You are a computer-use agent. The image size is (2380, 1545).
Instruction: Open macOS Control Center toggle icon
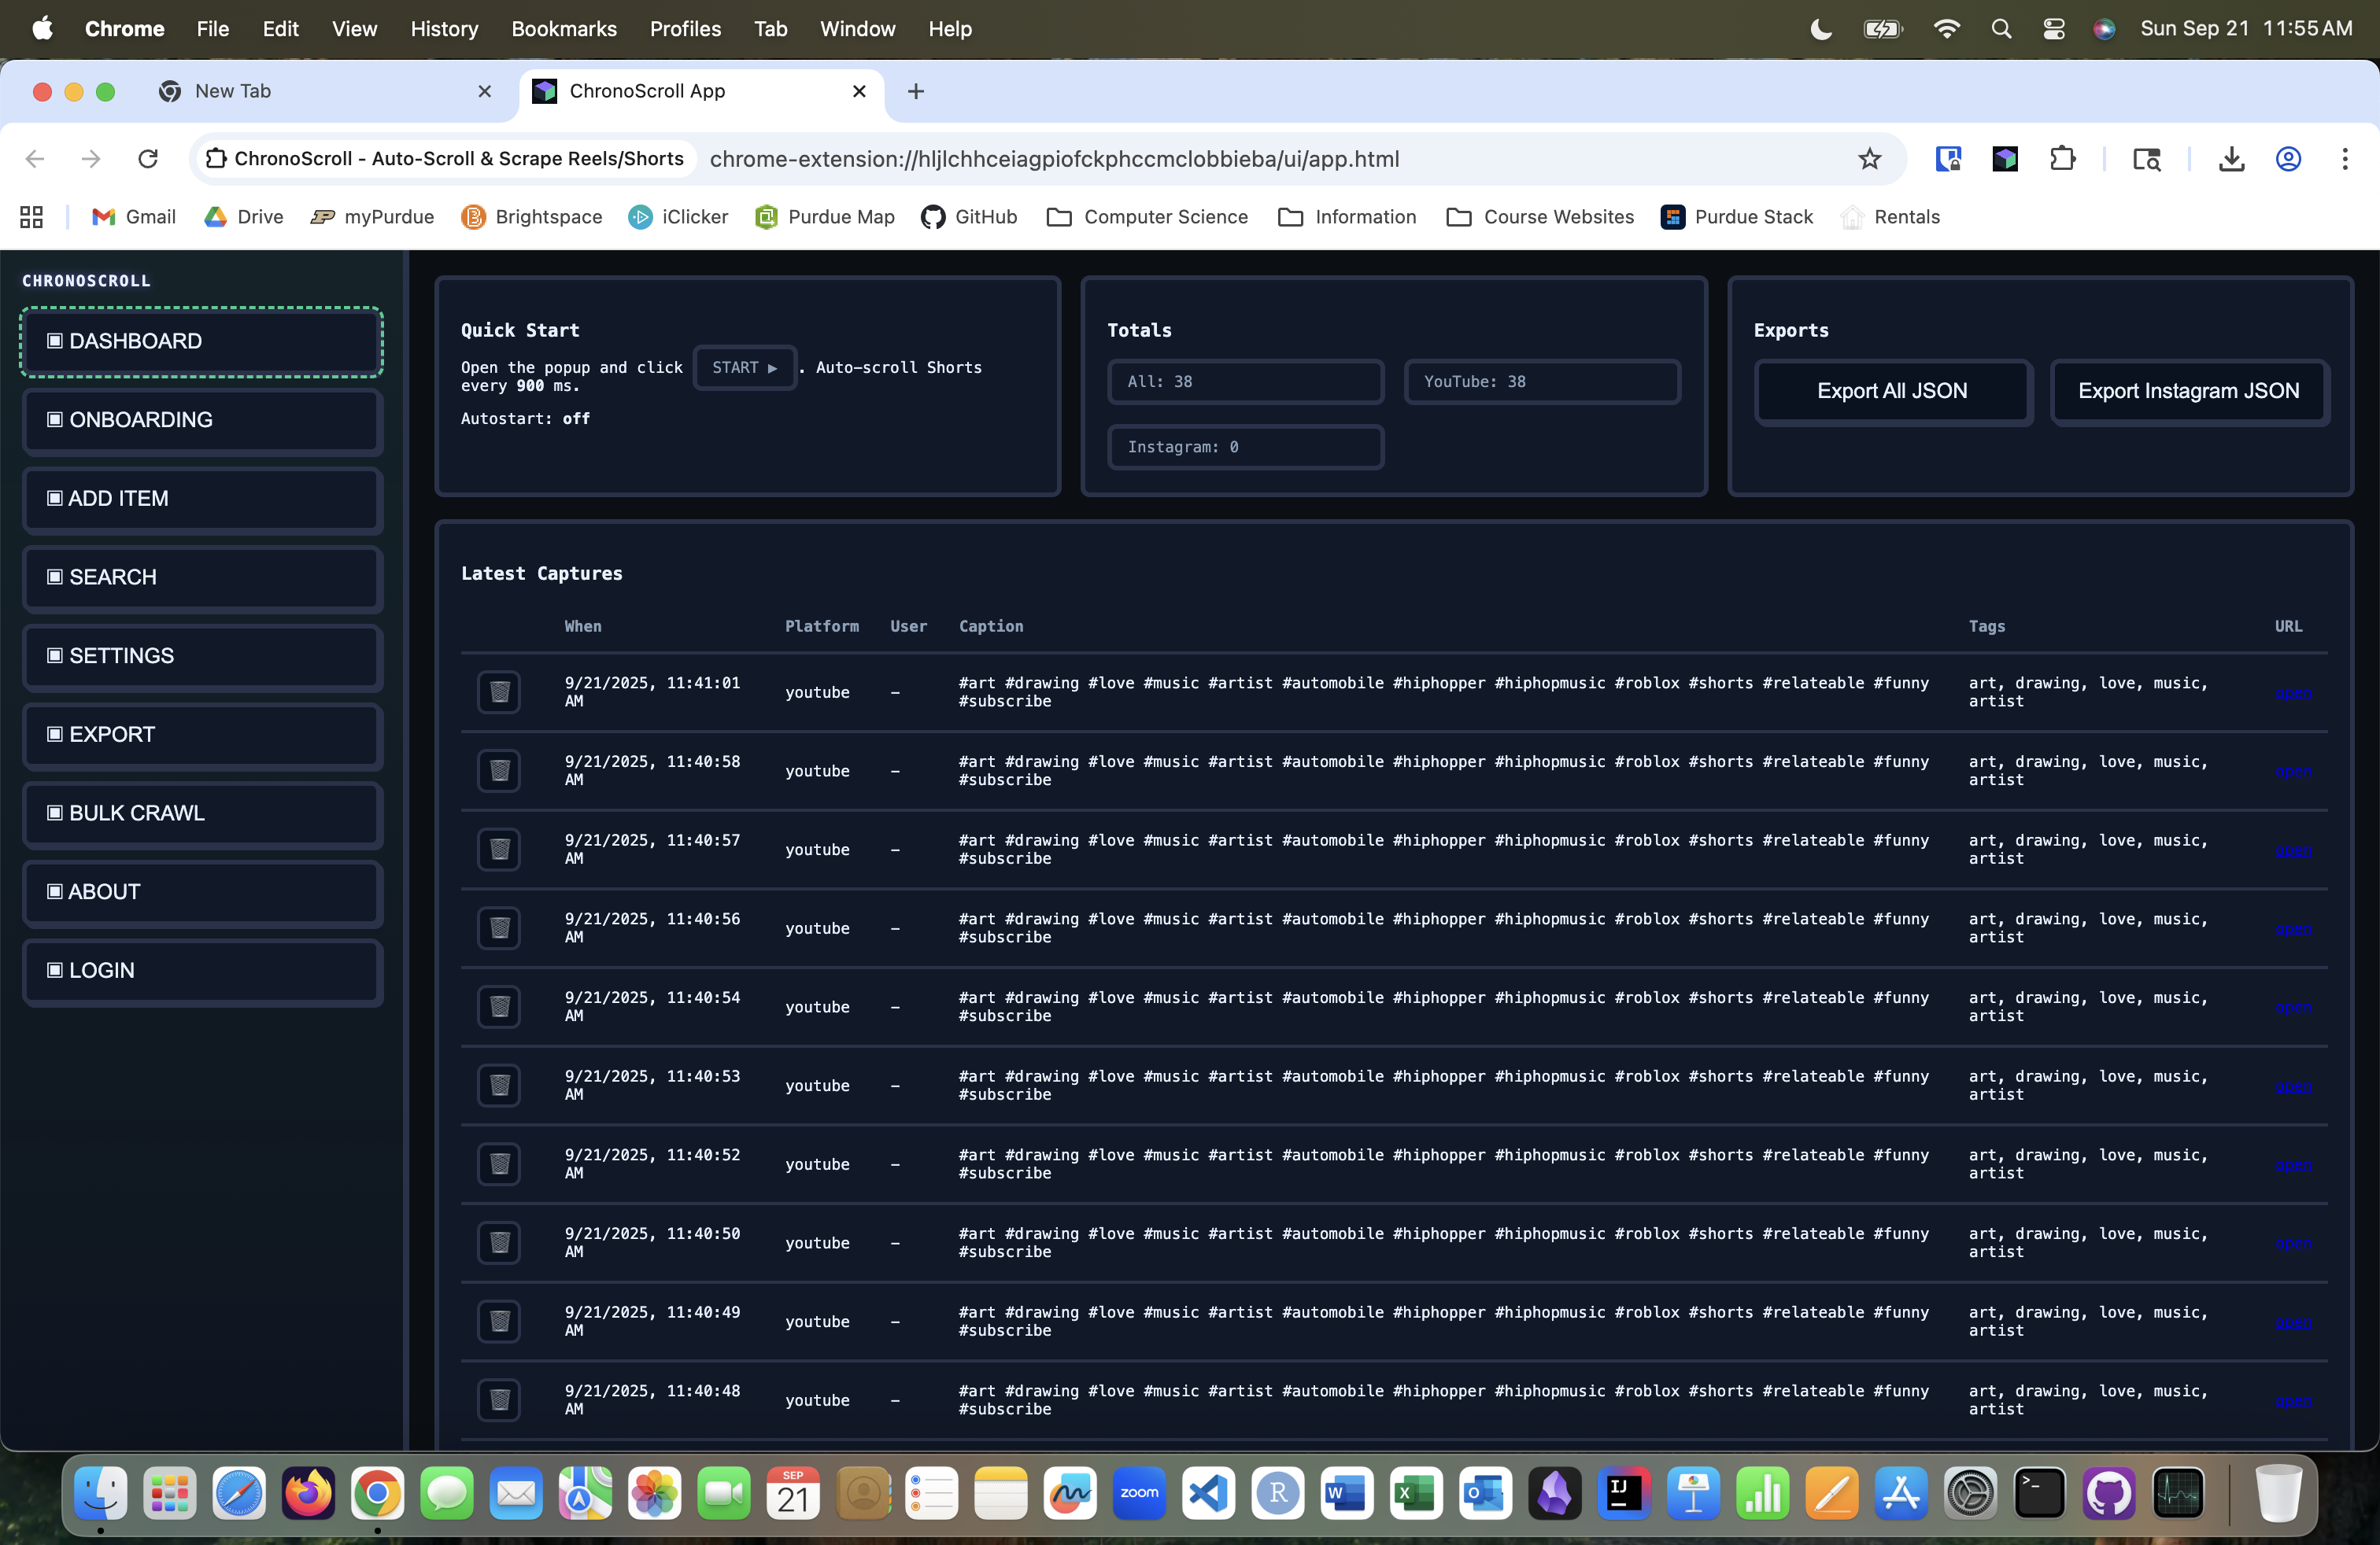[x=2053, y=29]
